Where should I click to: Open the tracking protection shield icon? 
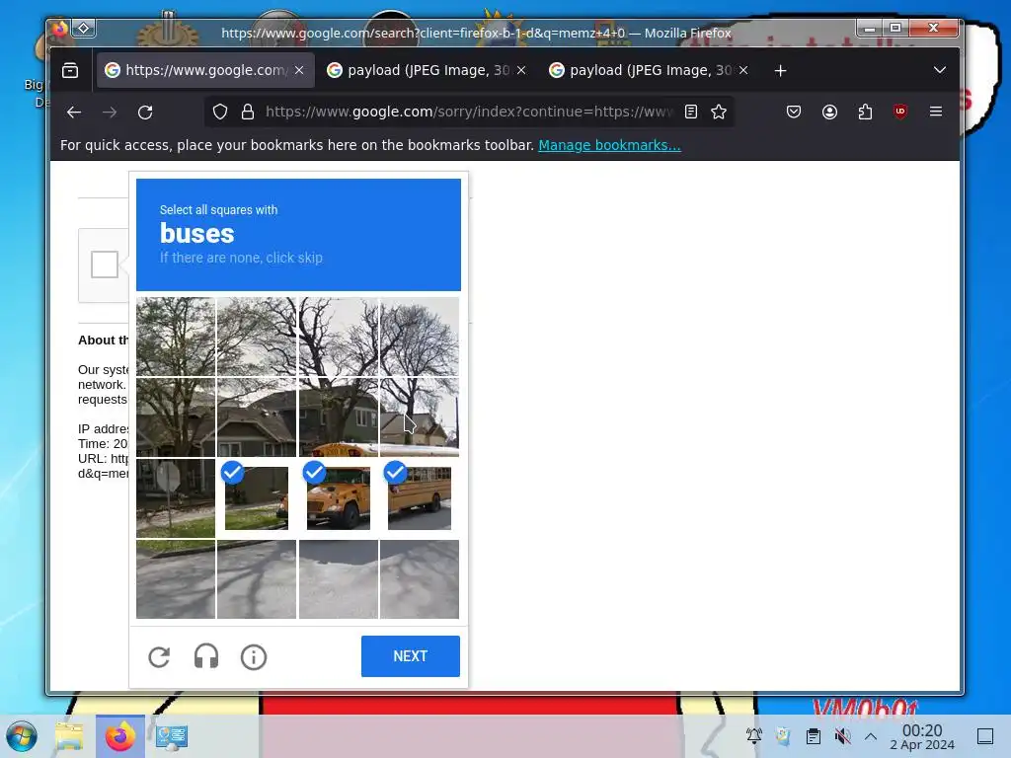coord(220,113)
